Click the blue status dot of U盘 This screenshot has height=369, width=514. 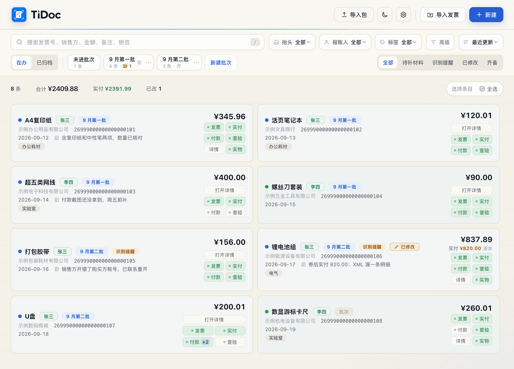[20, 316]
